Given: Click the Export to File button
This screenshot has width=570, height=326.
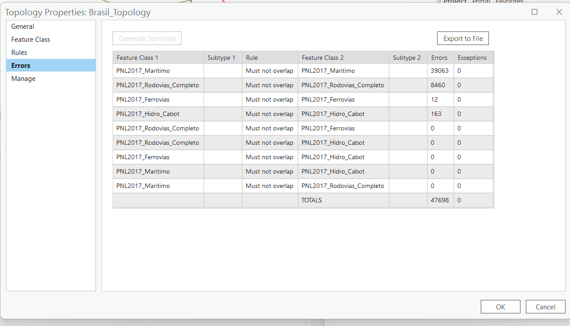Looking at the screenshot, I should point(463,38).
